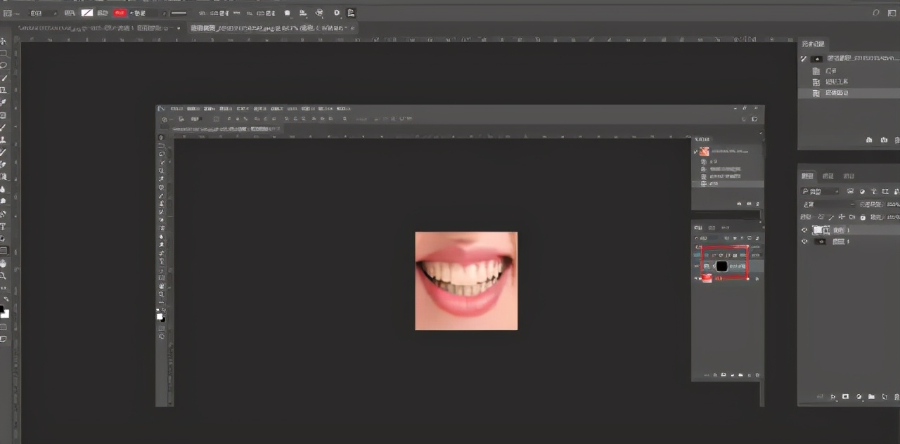The height and width of the screenshot is (444, 900).
Task: Click the Delete layer trash icon
Action: point(897,397)
